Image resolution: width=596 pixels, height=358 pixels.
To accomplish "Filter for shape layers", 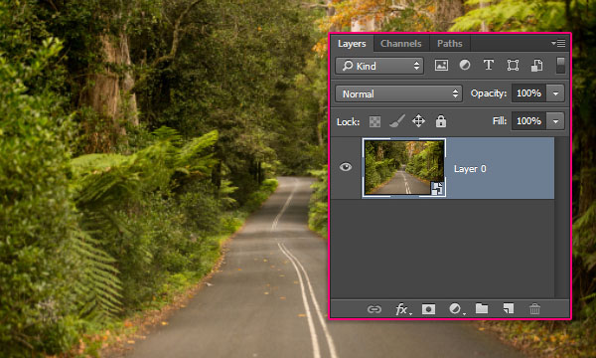I will [513, 65].
